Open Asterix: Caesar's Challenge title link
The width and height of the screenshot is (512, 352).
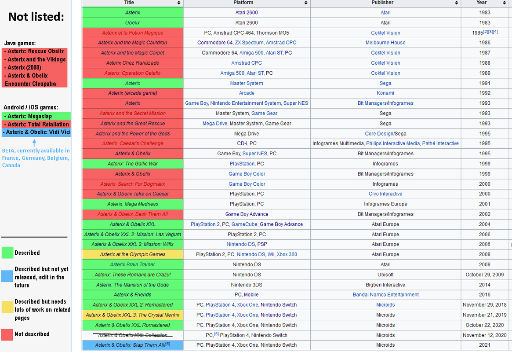132,143
